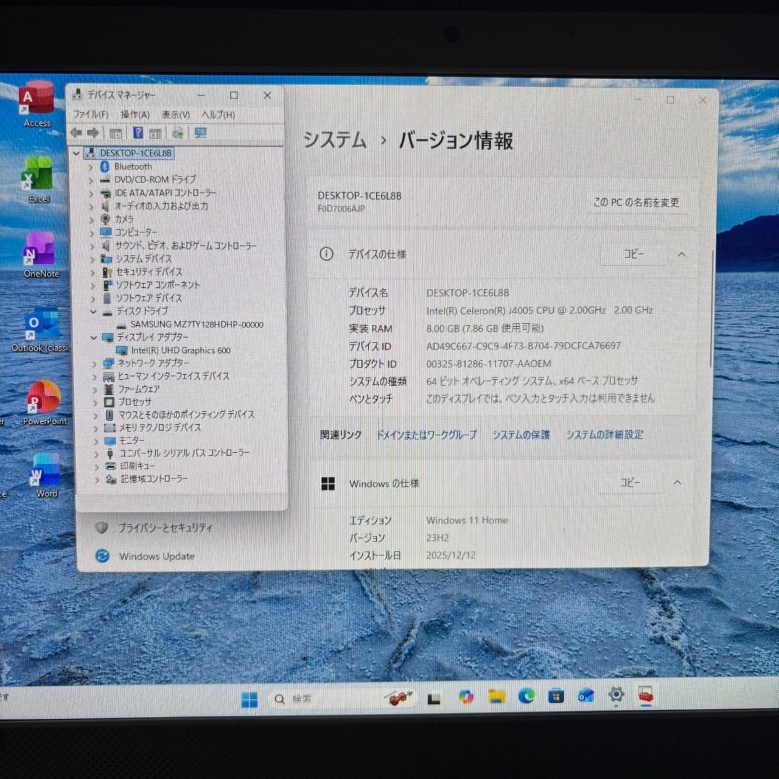
Task: Select プライバシーとセキュリティ in Settings sidebar
Action: point(165,528)
